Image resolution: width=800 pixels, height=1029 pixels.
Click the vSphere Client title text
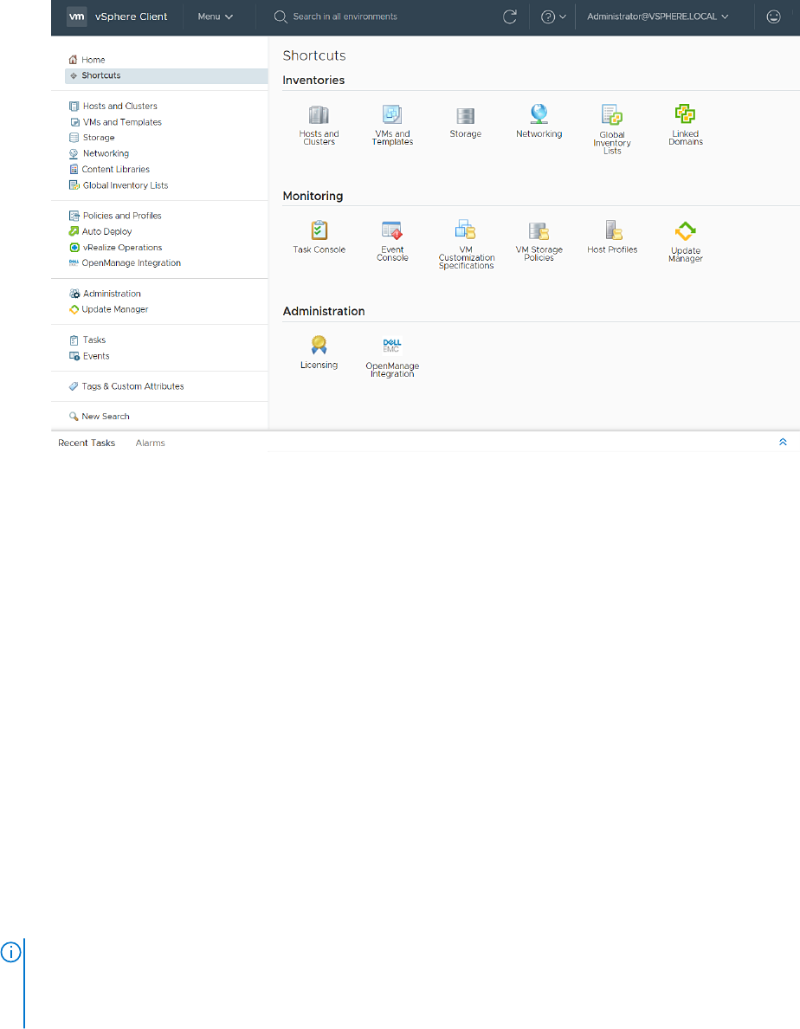[131, 16]
